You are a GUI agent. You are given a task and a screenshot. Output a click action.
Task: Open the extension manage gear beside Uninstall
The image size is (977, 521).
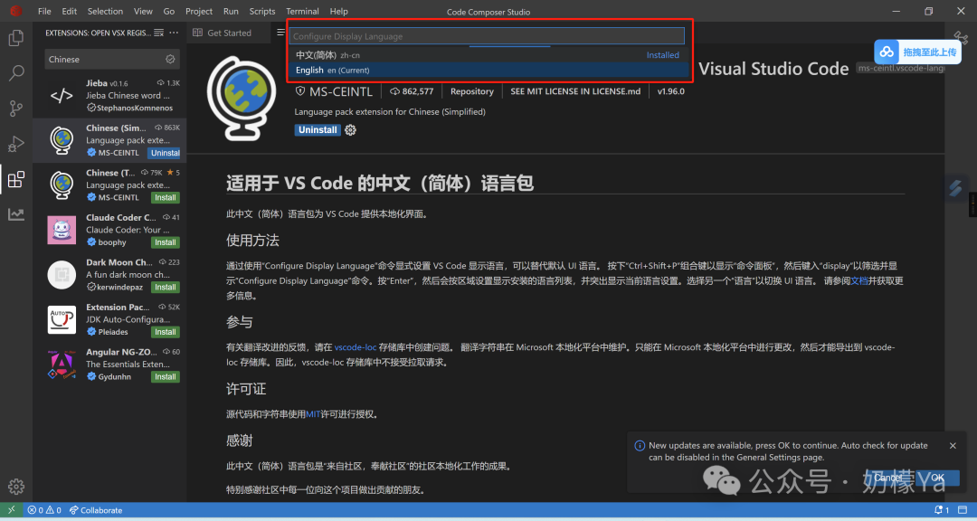pos(351,129)
